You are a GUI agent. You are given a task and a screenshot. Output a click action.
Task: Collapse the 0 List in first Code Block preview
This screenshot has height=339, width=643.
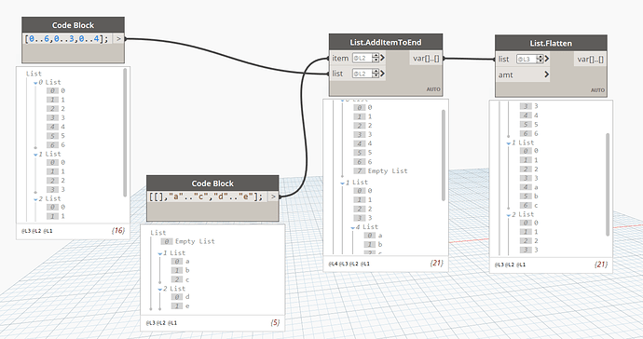(x=35, y=83)
